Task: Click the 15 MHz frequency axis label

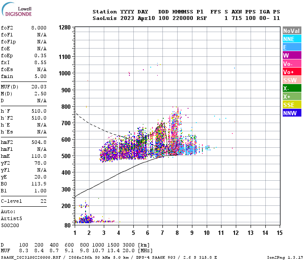Action: coord(280,233)
